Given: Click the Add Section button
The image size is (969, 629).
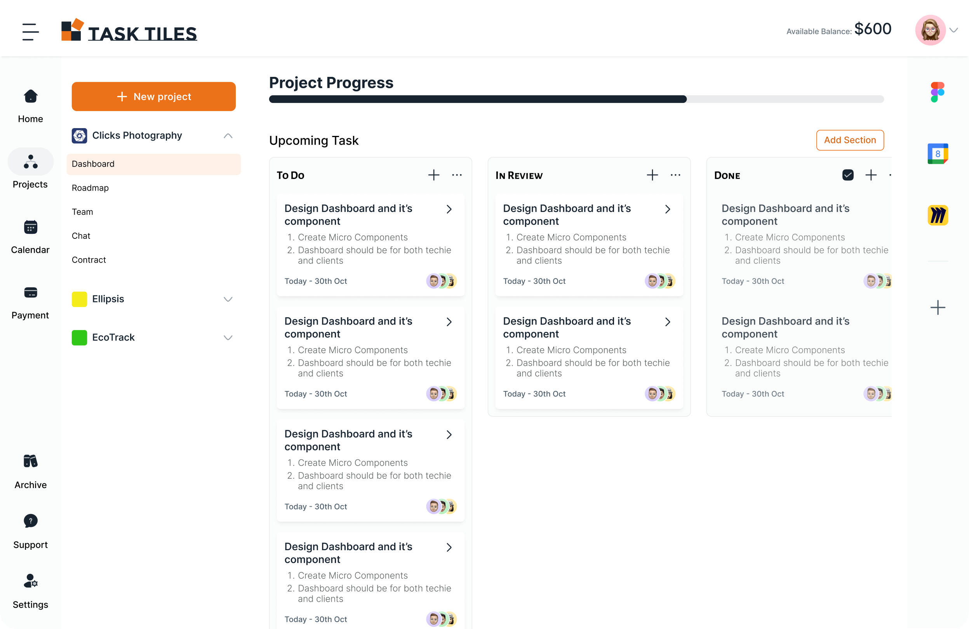Looking at the screenshot, I should point(850,140).
